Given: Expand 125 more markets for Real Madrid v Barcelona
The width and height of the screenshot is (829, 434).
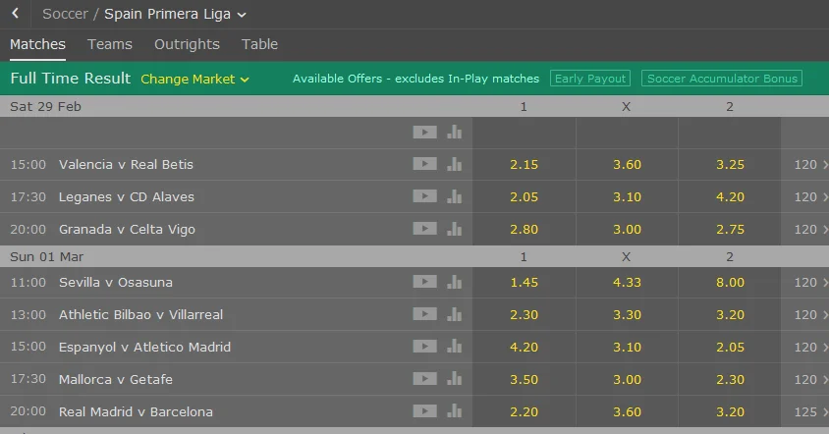Looking at the screenshot, I should point(810,412).
